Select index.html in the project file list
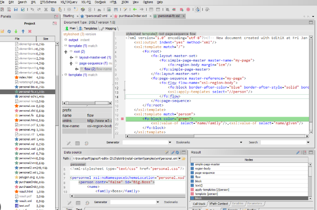317x210 pixels. (25, 78)
